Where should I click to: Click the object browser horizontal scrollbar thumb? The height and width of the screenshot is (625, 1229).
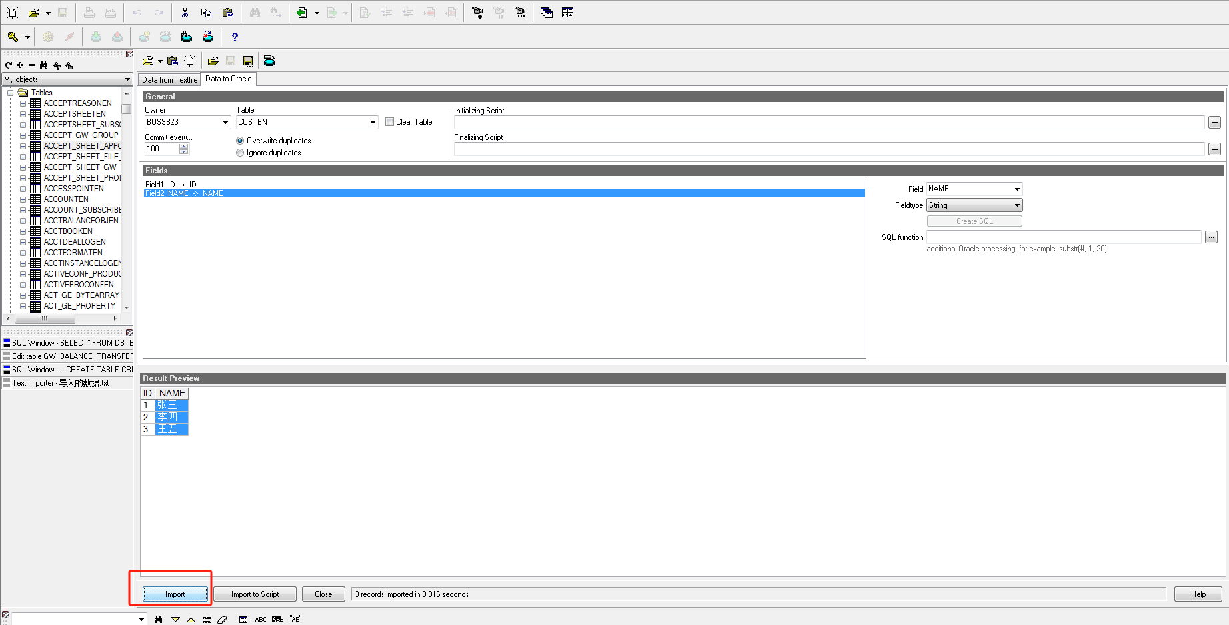point(45,318)
